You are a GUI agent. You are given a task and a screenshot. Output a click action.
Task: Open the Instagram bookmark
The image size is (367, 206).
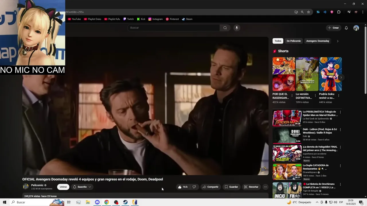(155, 19)
